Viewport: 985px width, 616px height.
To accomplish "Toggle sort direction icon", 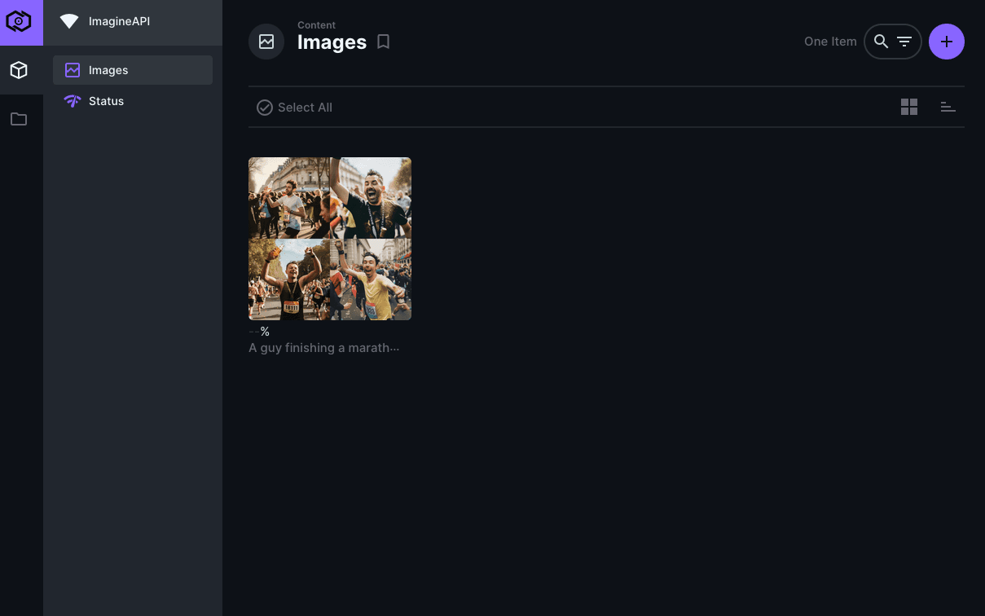I will point(948,107).
